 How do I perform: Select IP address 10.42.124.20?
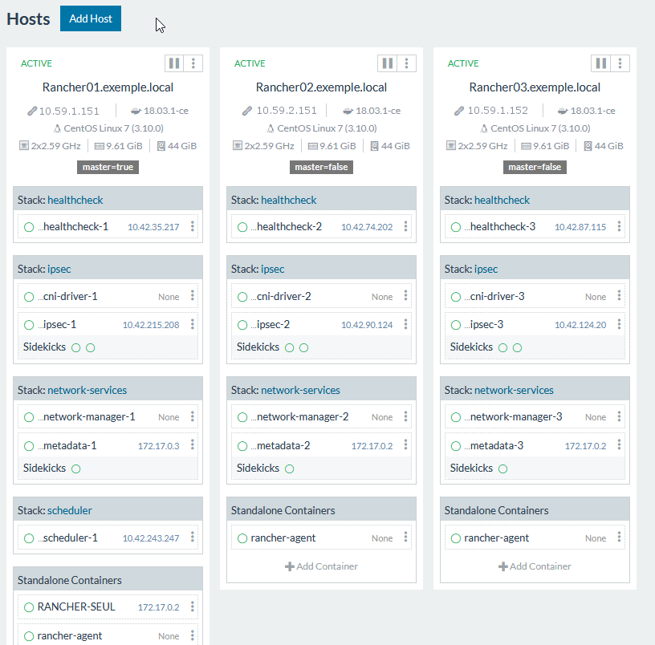580,325
